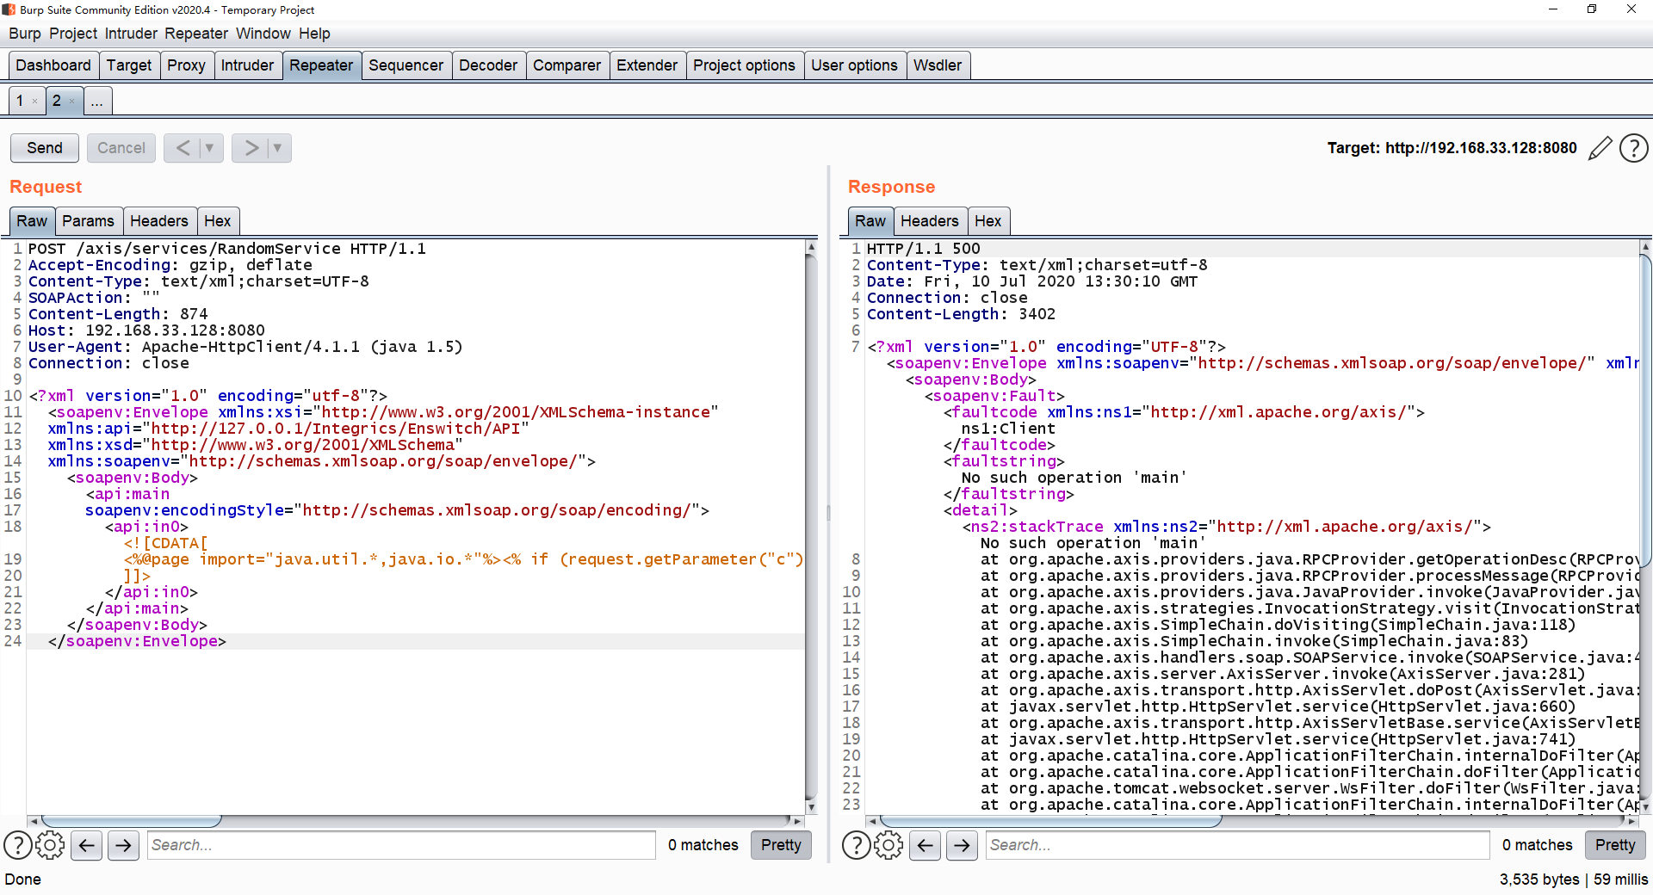Switch to the Wsdler tab

point(938,65)
